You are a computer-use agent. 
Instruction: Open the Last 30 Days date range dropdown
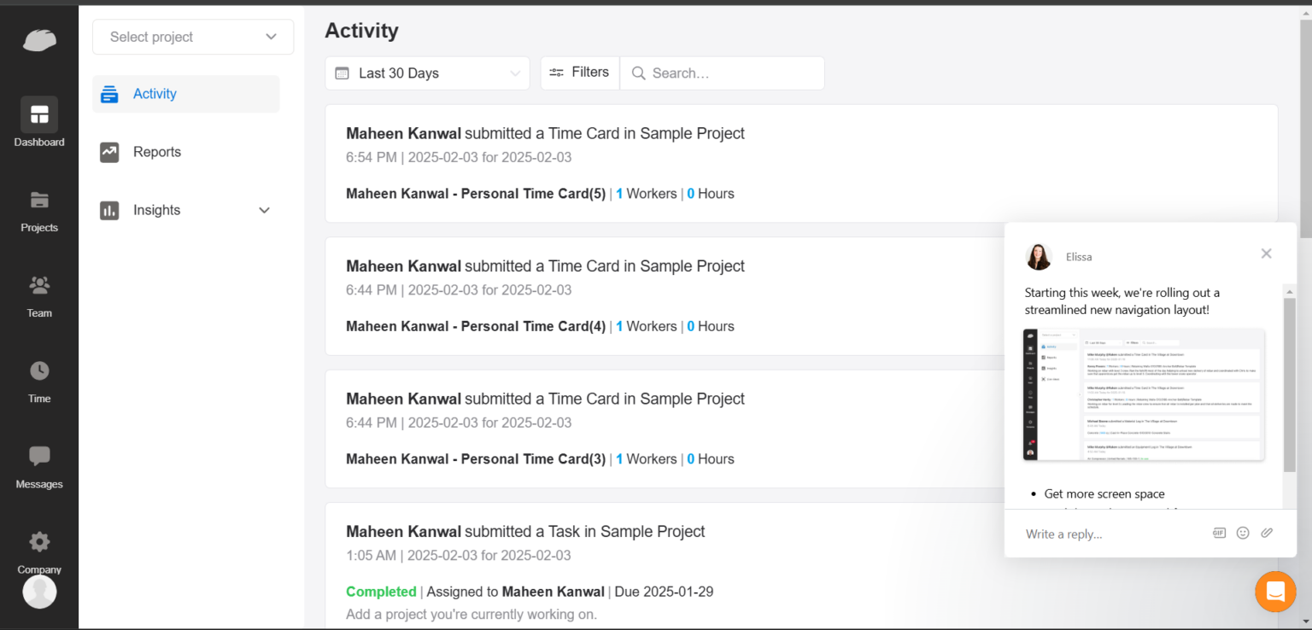click(x=426, y=73)
